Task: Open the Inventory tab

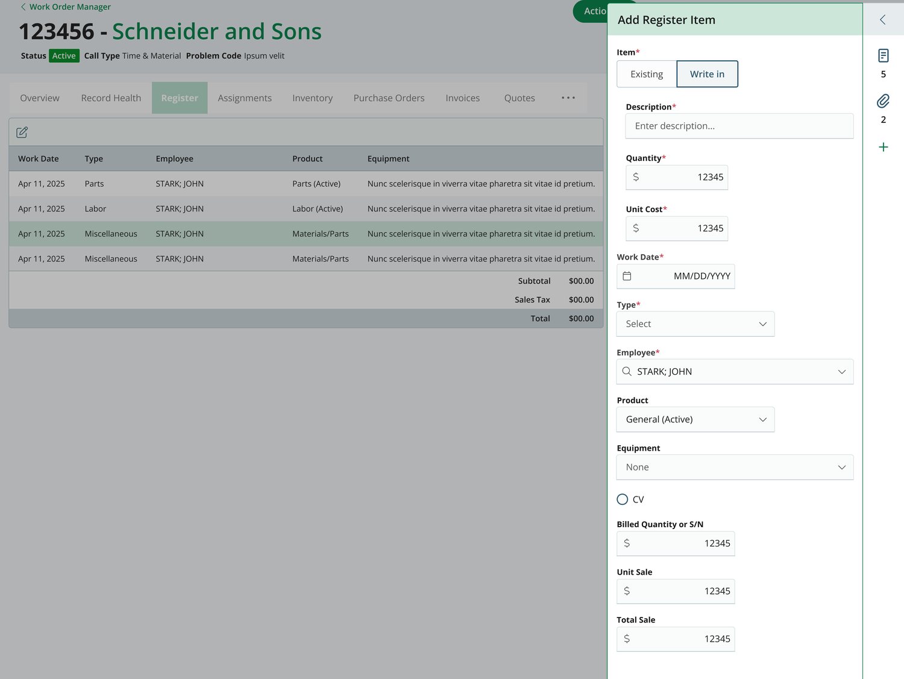Action: click(312, 98)
